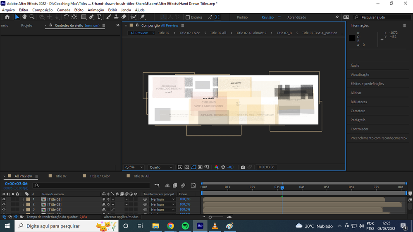413x232 pixels.
Task: Click the Title 01 label color swatch
Action: pos(28,199)
